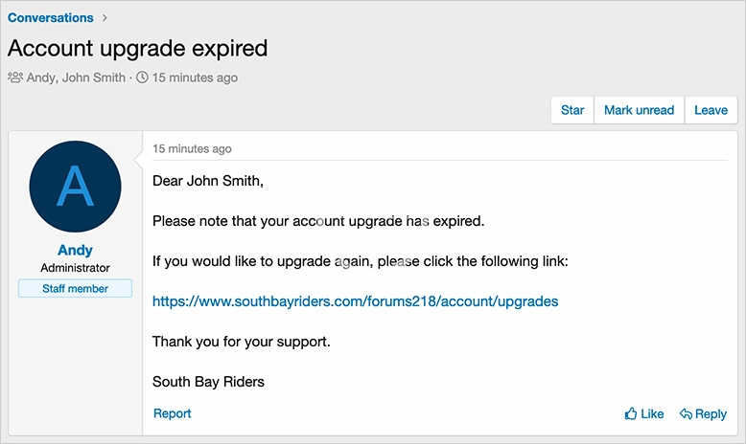746x444 pixels.
Task: Click the Administrator title under Andy
Action: tap(75, 268)
